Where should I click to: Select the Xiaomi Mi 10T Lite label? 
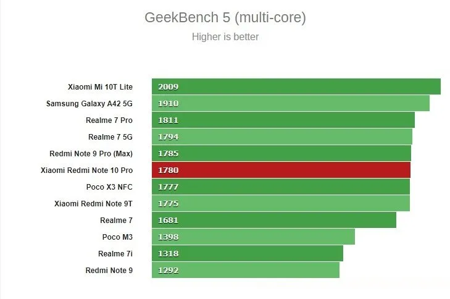pyautogui.click(x=100, y=87)
